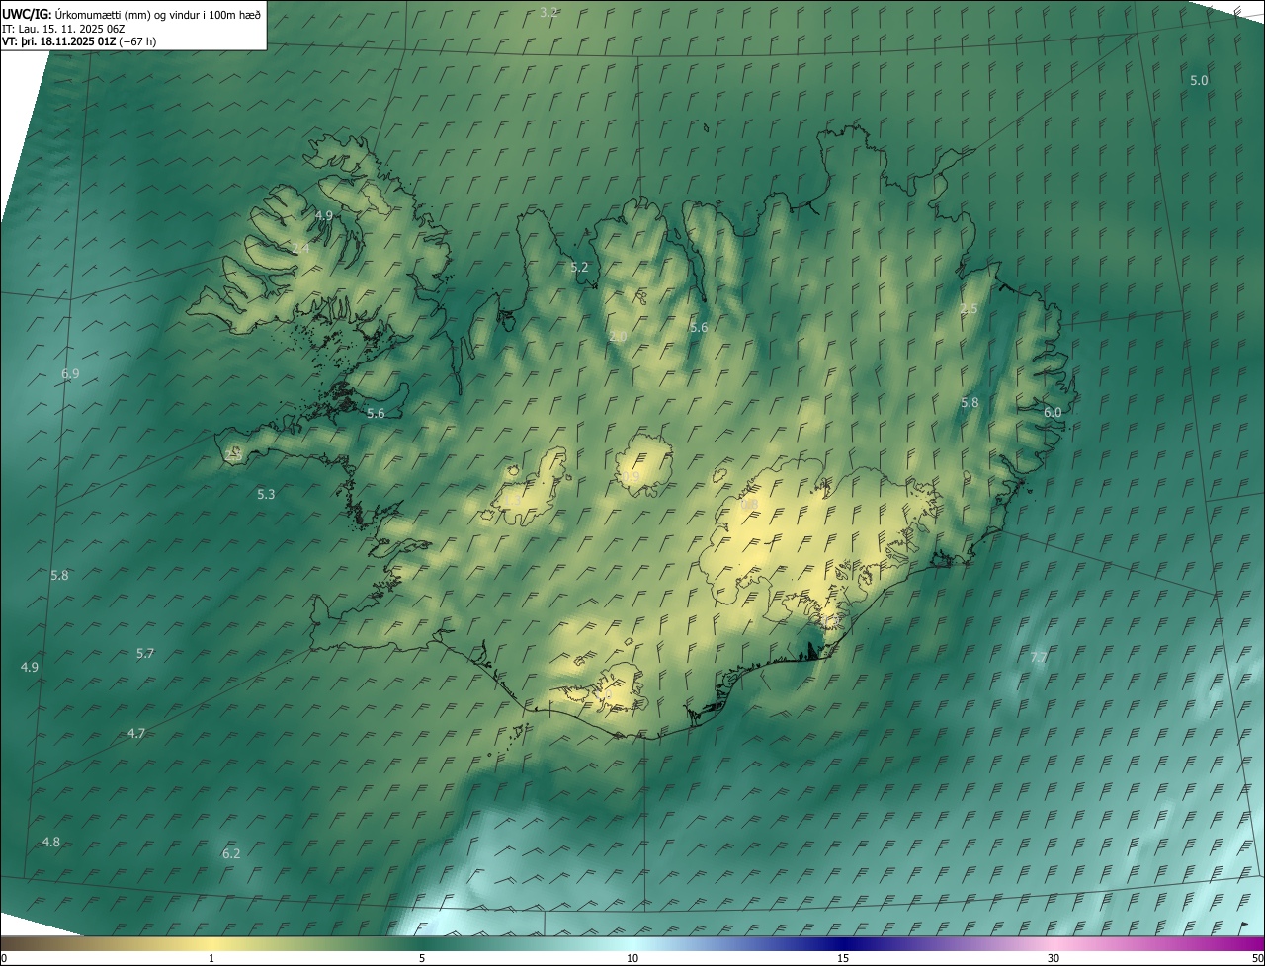Click the 3.2 value label on the map
This screenshot has width=1265, height=966.
(x=549, y=12)
